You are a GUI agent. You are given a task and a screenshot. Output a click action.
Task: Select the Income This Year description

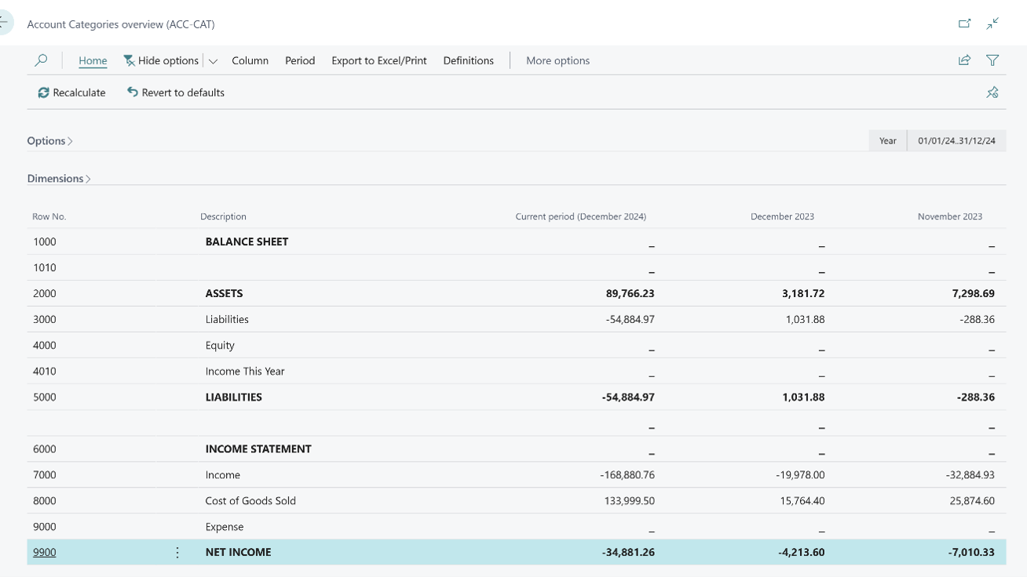tap(245, 372)
